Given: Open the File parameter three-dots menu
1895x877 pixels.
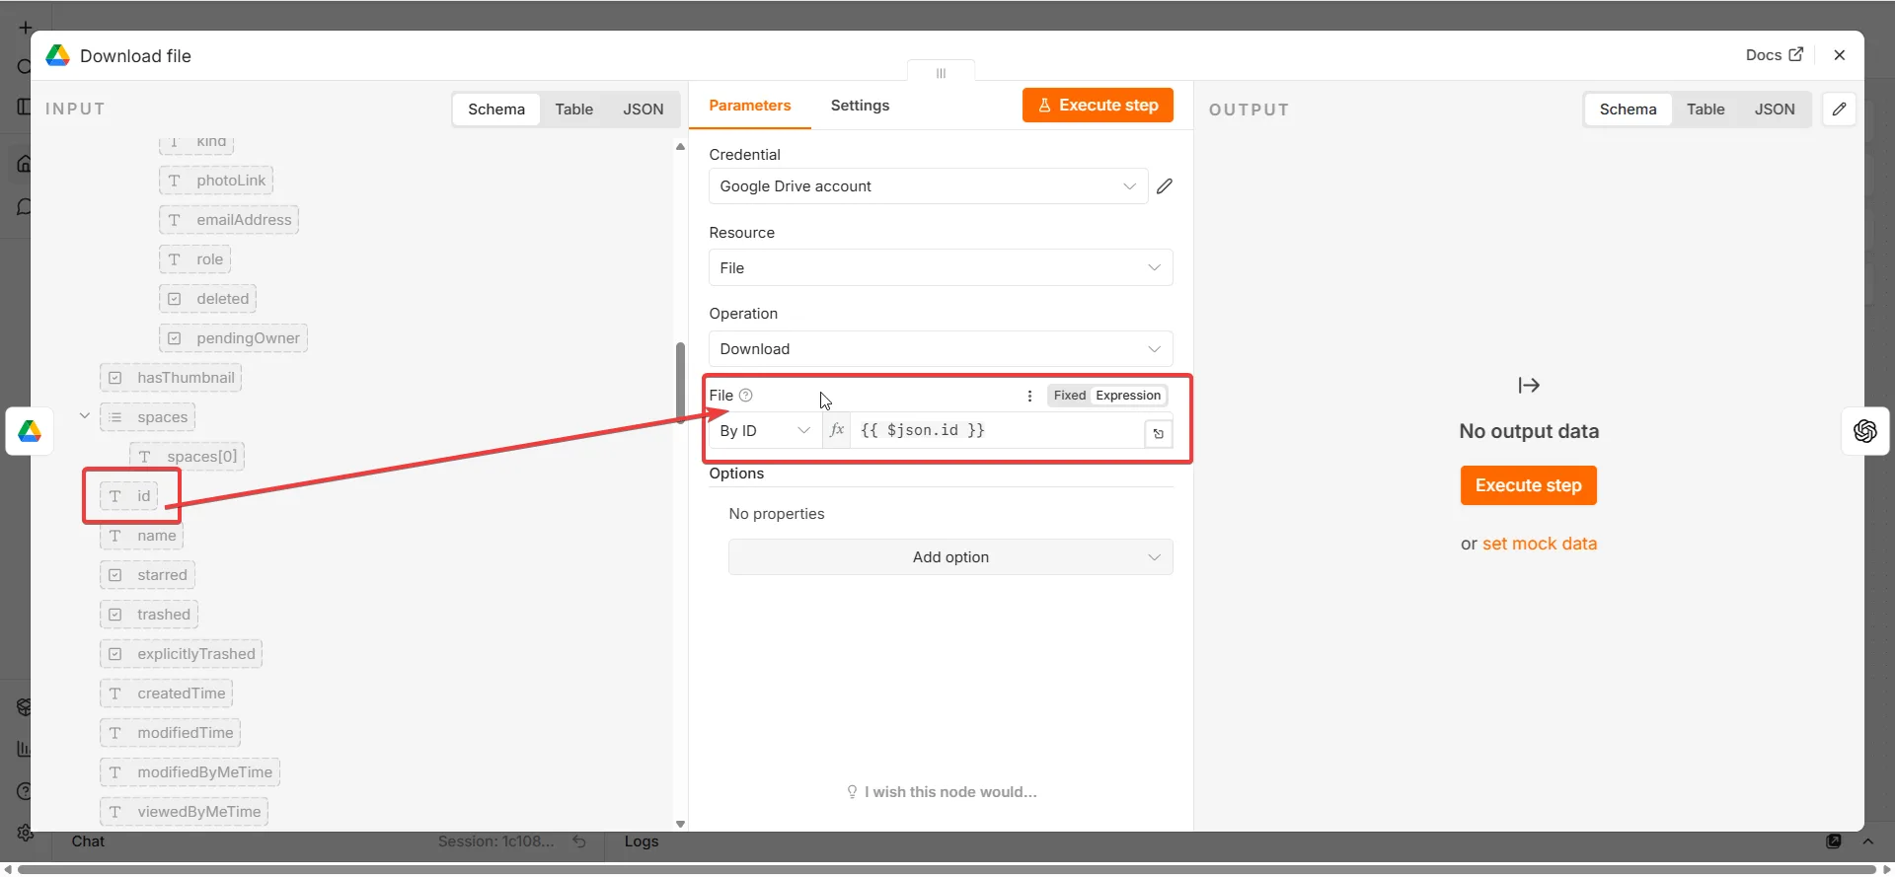Looking at the screenshot, I should tap(1029, 396).
